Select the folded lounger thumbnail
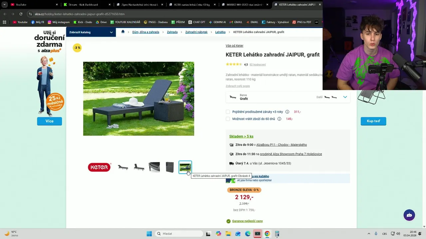Viewport: 426px width, 239px height. tap(170, 167)
